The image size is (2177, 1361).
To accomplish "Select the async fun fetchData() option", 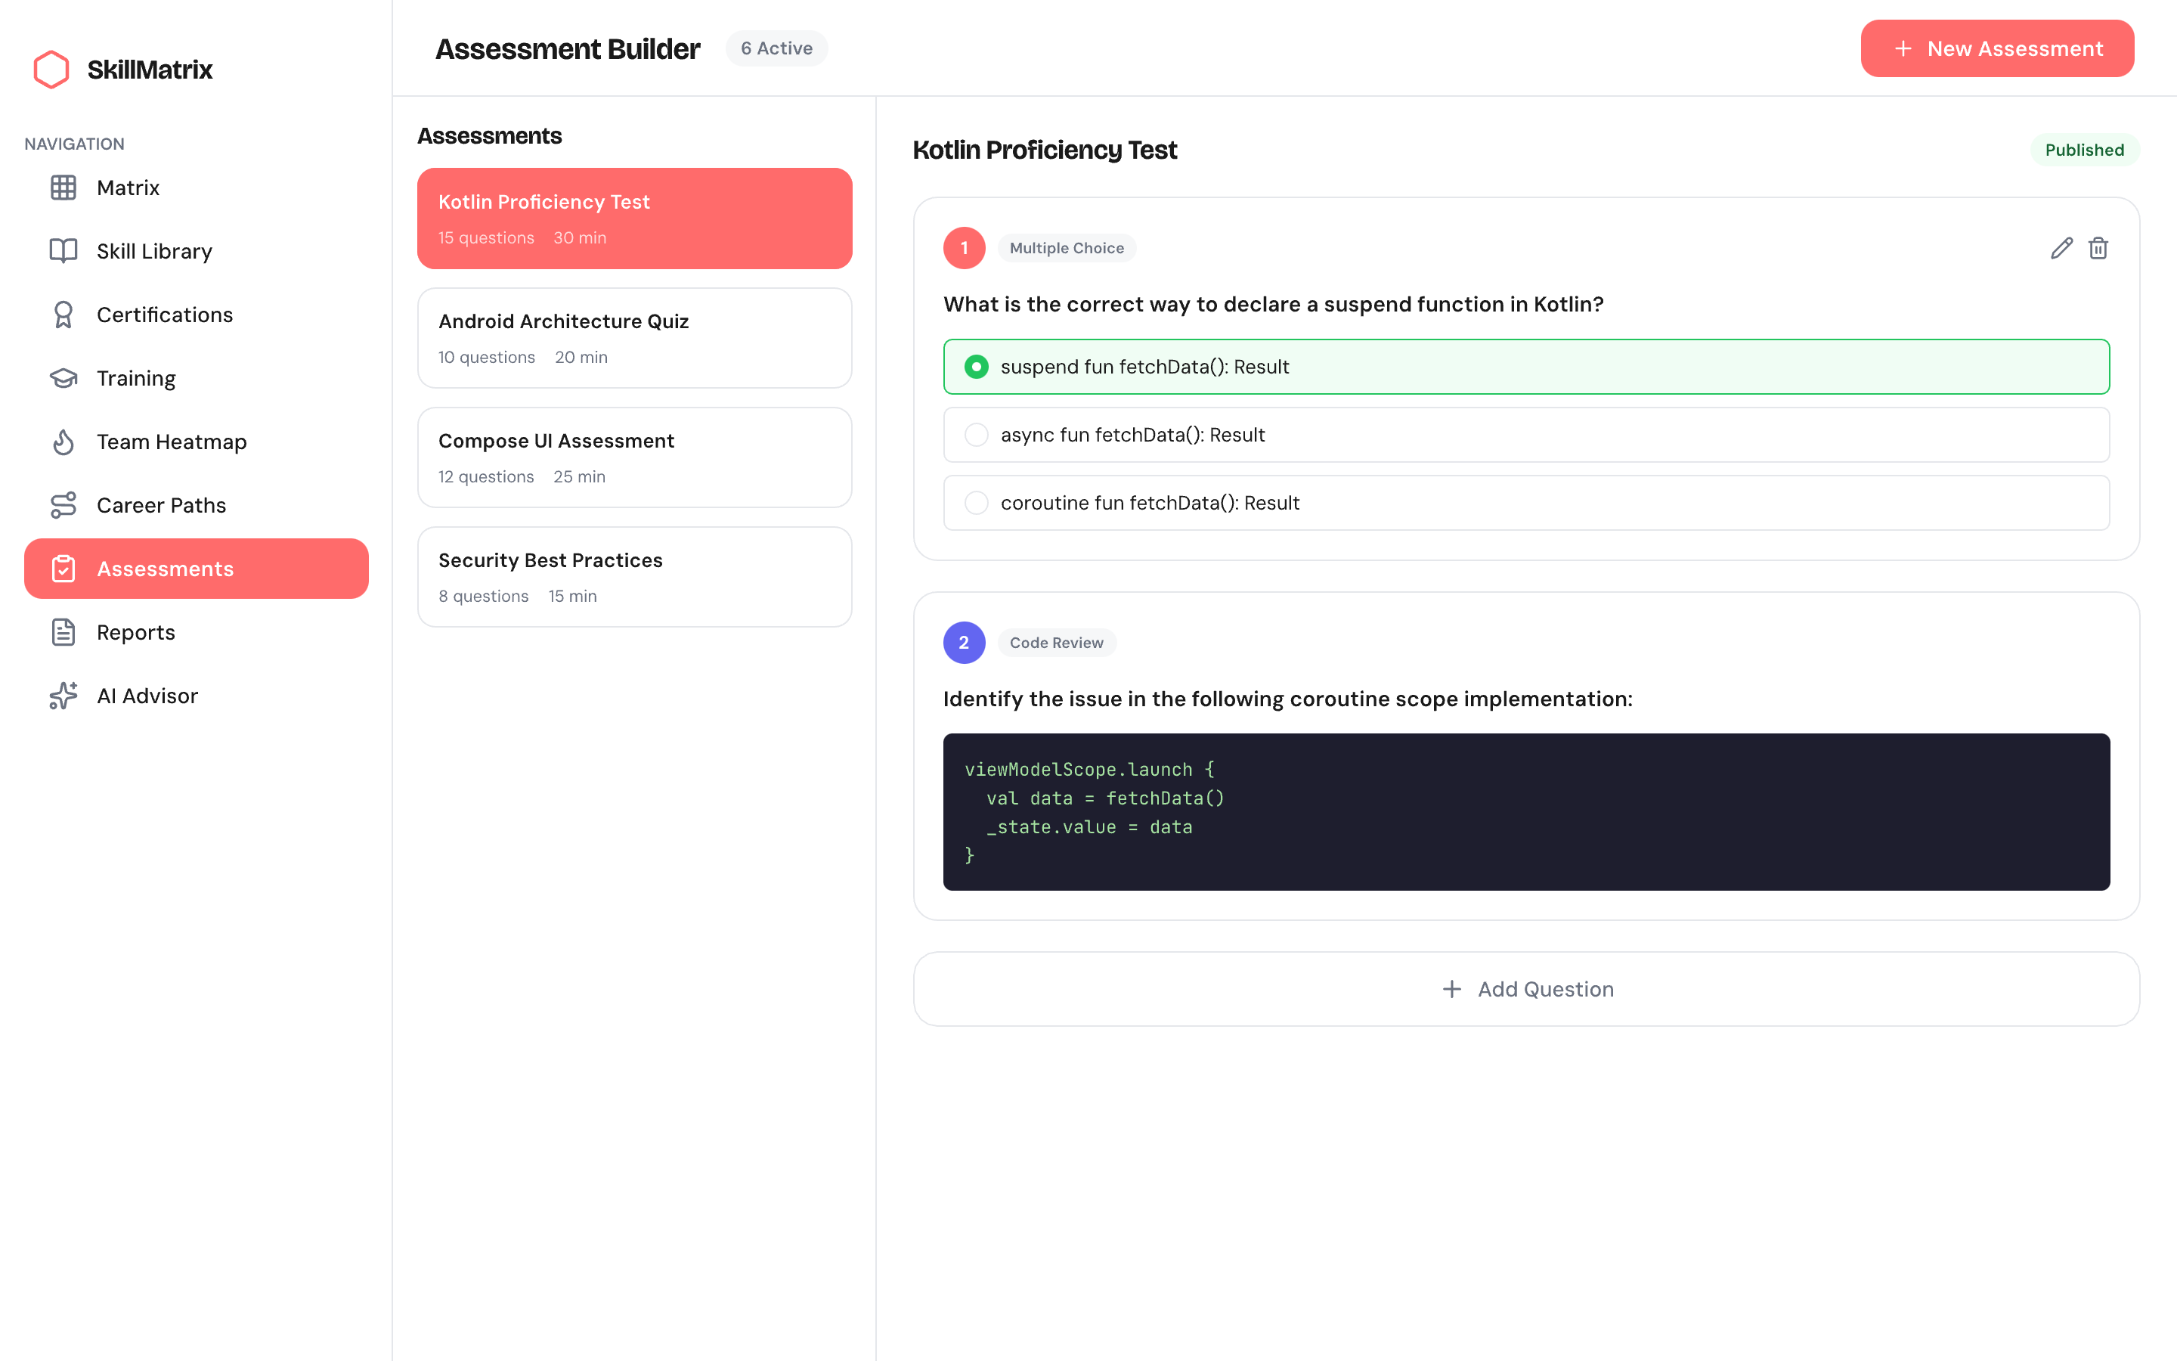I will coord(1525,435).
